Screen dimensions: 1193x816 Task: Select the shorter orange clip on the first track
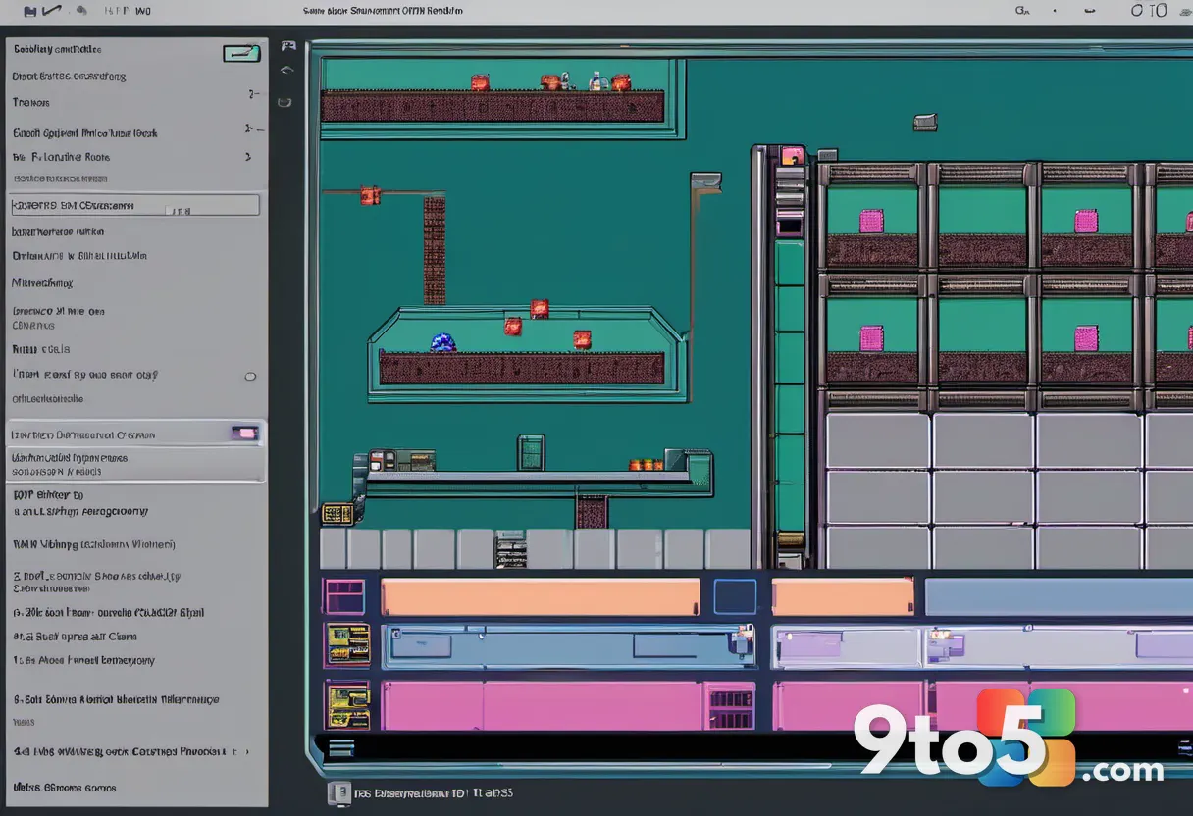click(x=843, y=596)
